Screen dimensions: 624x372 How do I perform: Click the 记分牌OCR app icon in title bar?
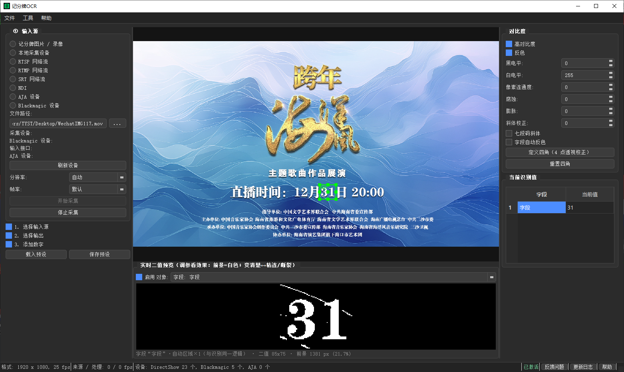coord(7,6)
